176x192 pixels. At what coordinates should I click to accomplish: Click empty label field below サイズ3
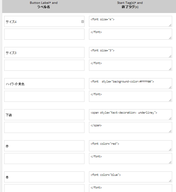tap(44, 65)
